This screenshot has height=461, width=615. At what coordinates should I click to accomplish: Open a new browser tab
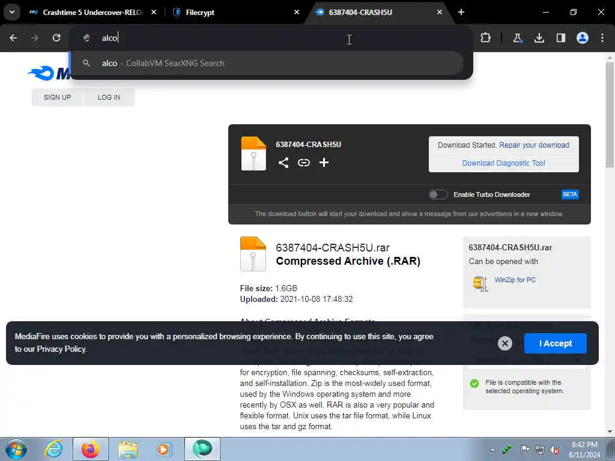point(461,12)
